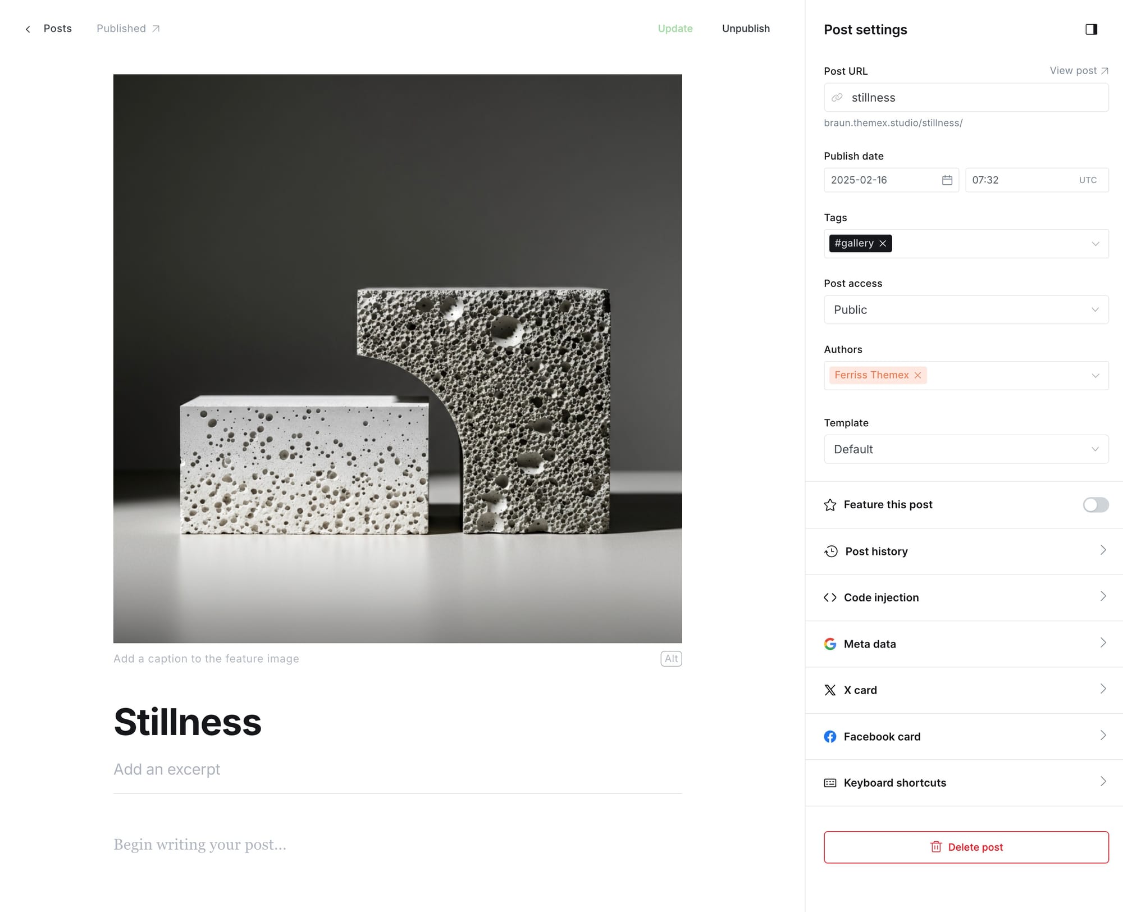The image size is (1123, 912).
Task: Click the Alt text button
Action: click(x=671, y=659)
